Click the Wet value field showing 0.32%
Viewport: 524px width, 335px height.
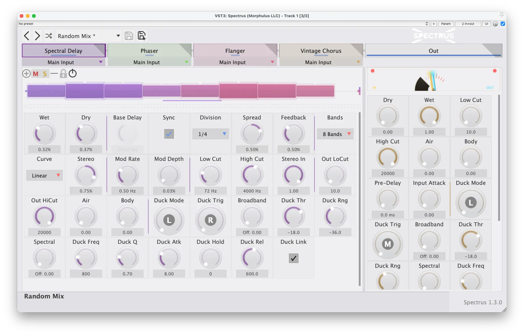tap(44, 150)
